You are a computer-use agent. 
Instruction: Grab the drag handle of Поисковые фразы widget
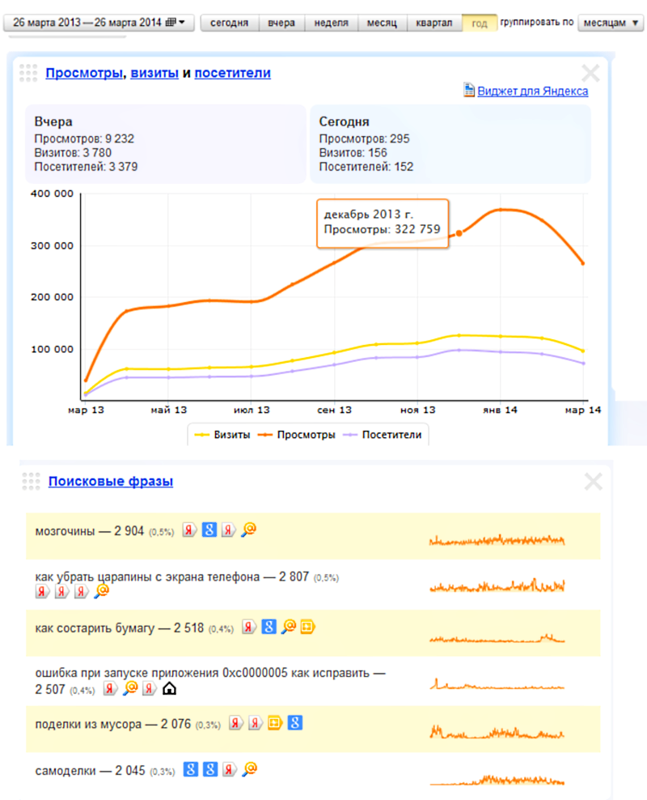pyautogui.click(x=31, y=481)
